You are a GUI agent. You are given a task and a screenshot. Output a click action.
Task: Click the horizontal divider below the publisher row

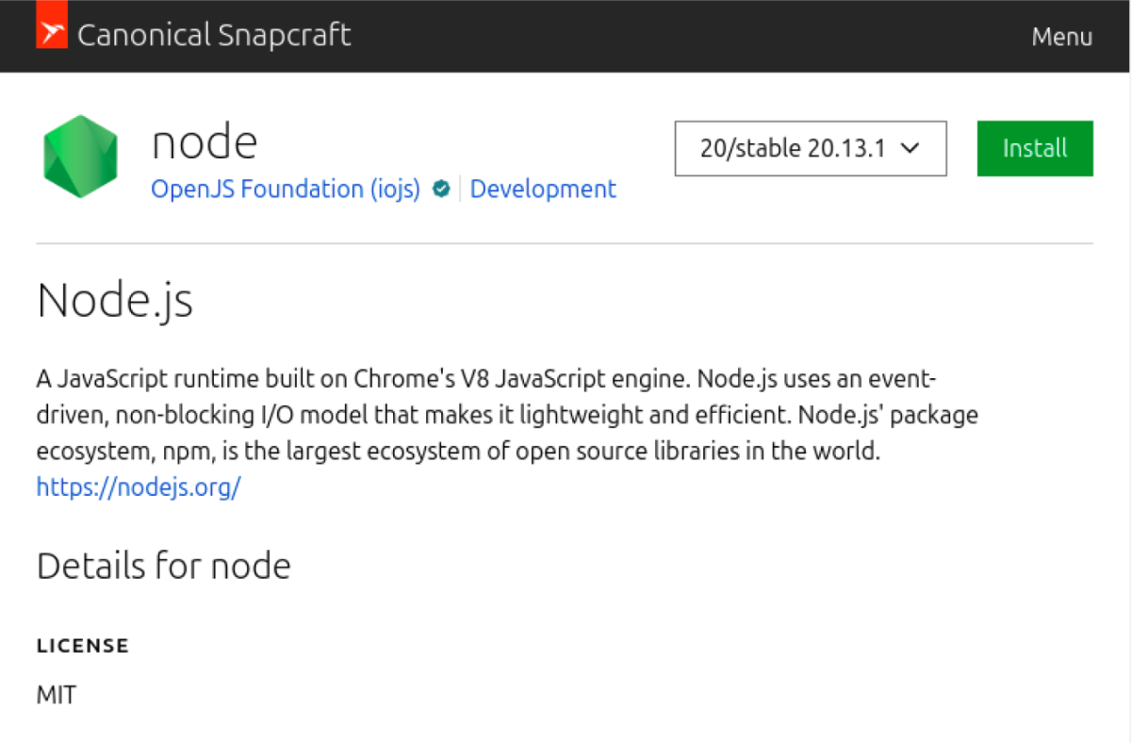[565, 243]
